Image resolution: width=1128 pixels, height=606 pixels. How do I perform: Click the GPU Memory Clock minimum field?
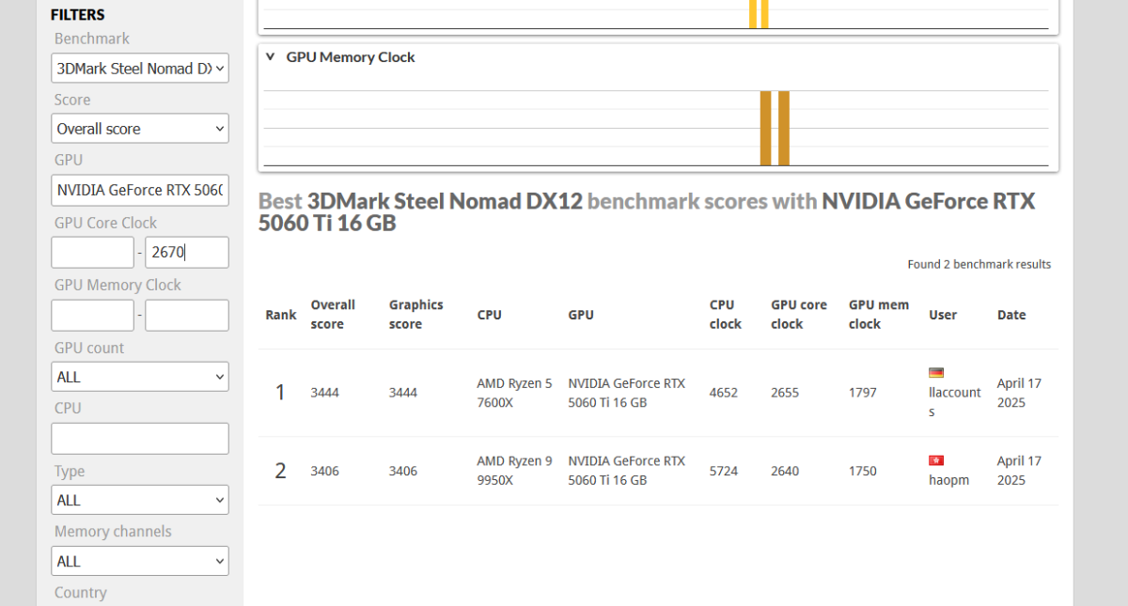pyautogui.click(x=92, y=316)
